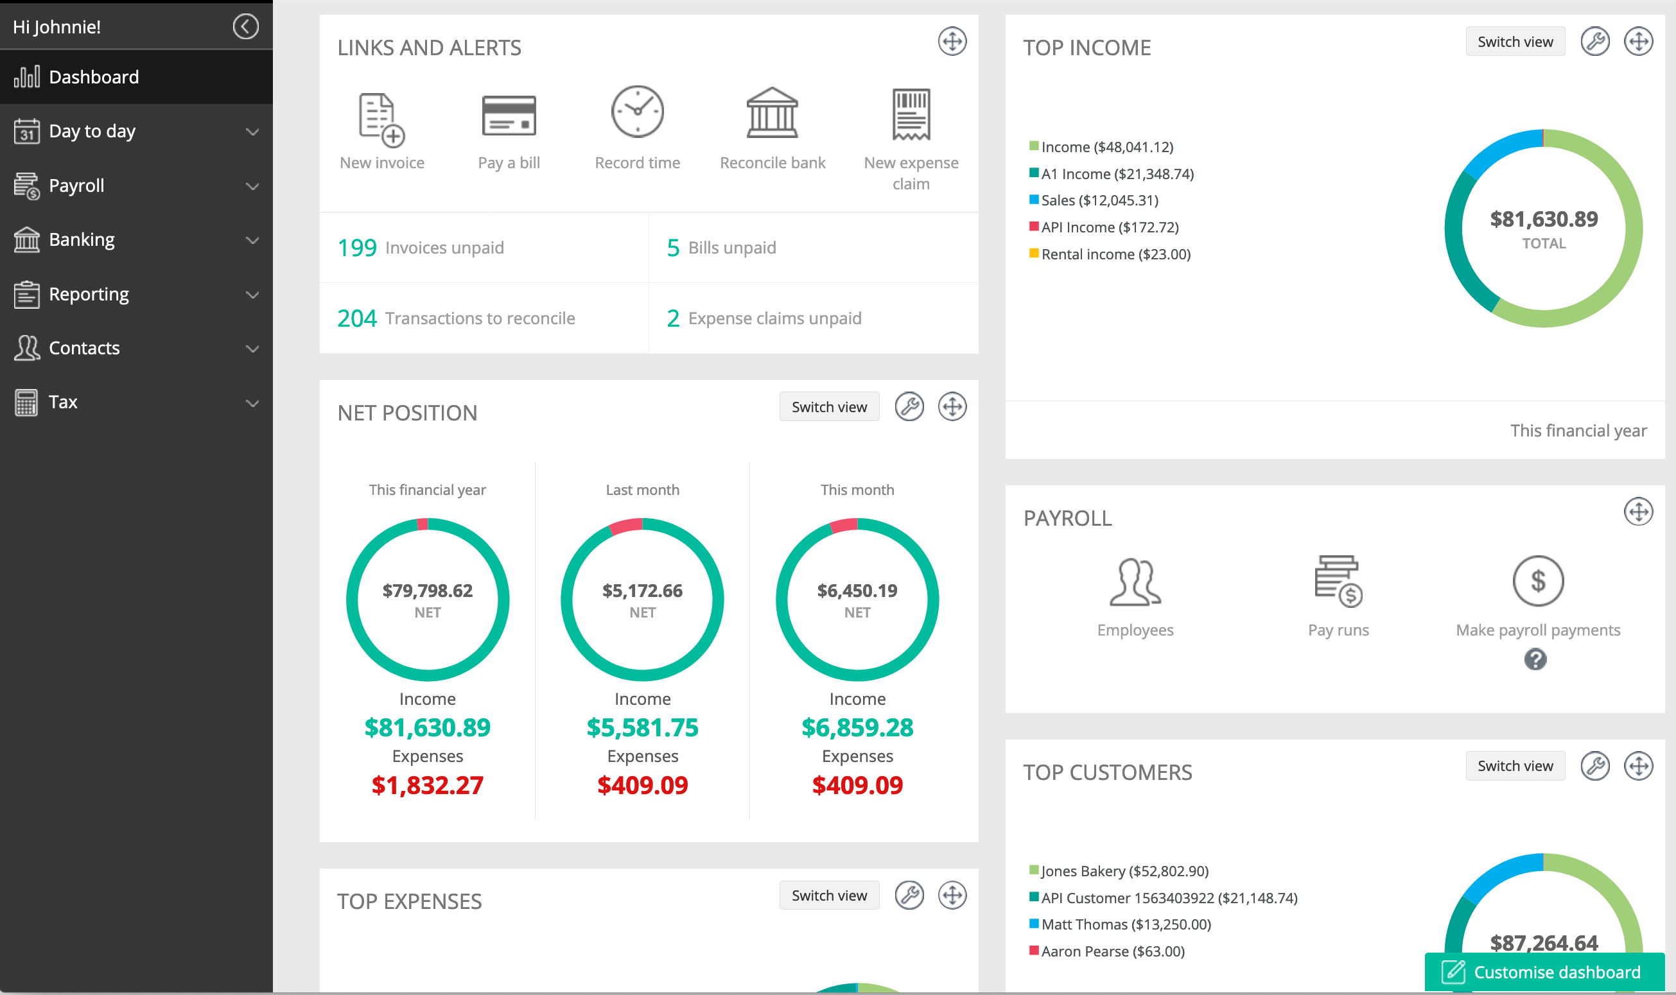This screenshot has height=995, width=1676.
Task: Click the Top Income donut chart total
Action: click(x=1544, y=228)
